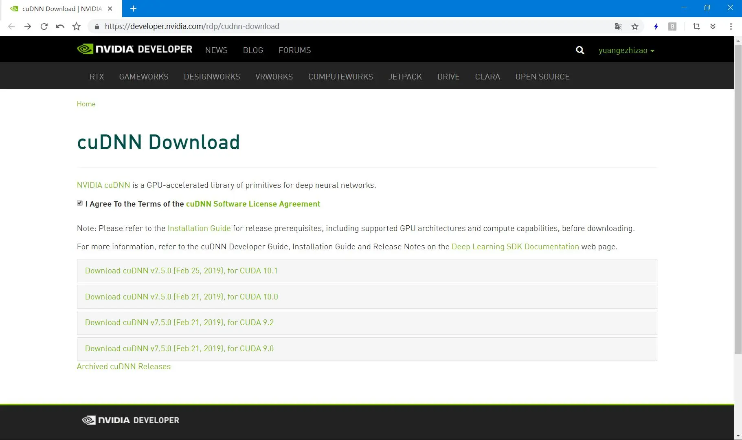Click the undo close-tab arrow icon
The width and height of the screenshot is (742, 440).
tap(60, 26)
